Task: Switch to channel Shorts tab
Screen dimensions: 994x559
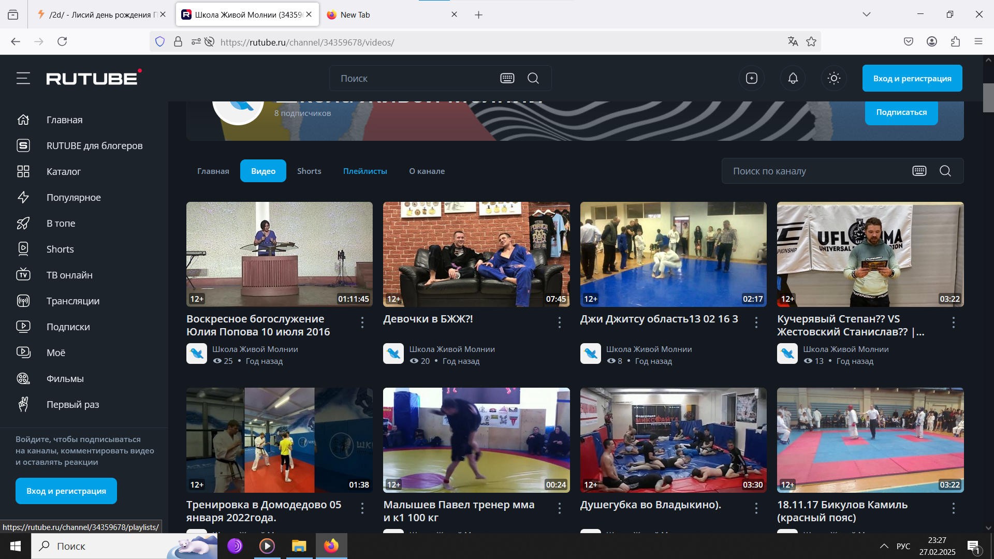Action: coord(309,171)
